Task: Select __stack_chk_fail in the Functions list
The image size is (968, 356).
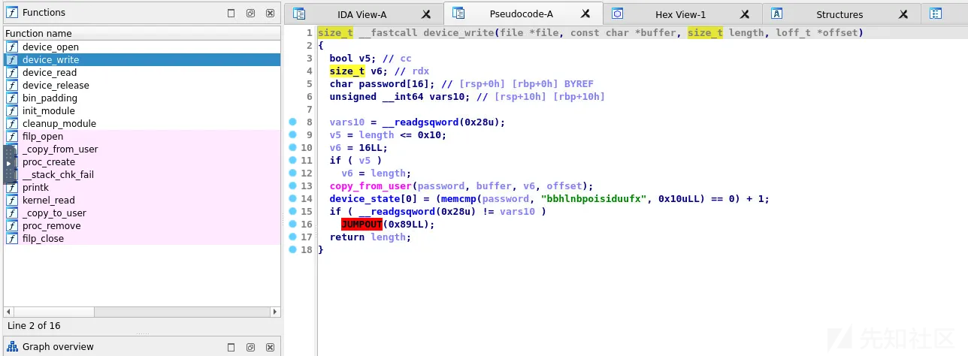Action: tap(142, 174)
